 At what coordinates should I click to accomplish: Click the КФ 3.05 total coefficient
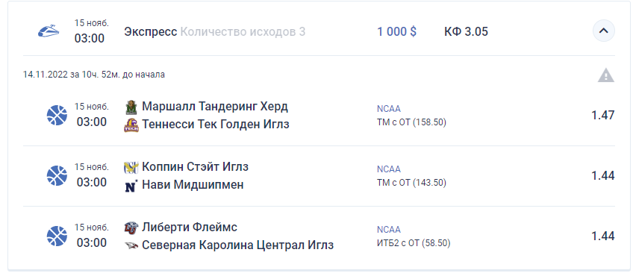coord(467,31)
